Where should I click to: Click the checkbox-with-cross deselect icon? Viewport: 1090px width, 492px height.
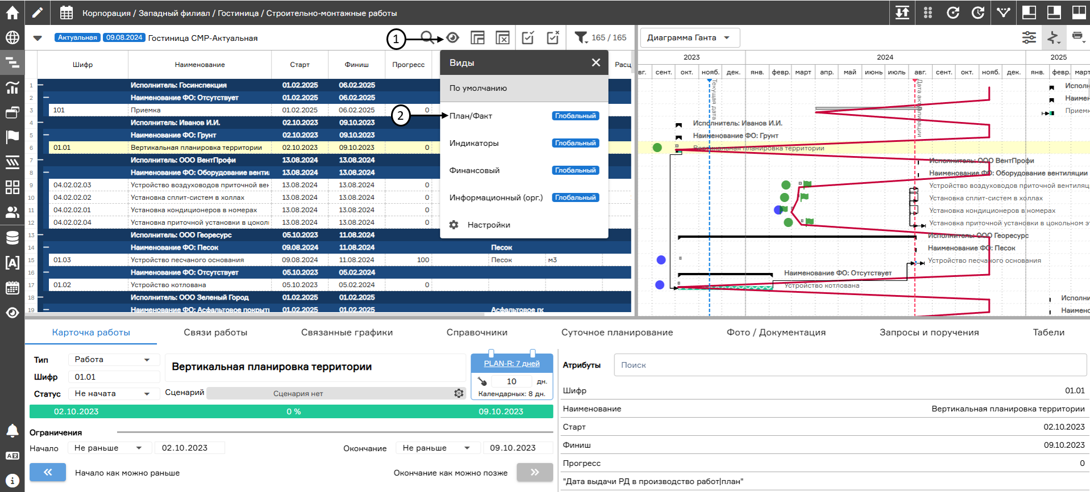pos(553,38)
